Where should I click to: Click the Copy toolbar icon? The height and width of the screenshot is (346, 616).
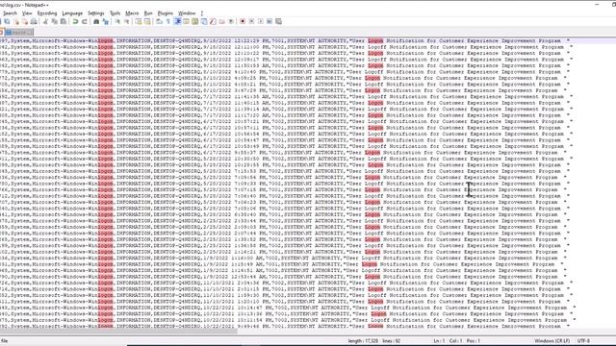pyautogui.click(x=55, y=21)
